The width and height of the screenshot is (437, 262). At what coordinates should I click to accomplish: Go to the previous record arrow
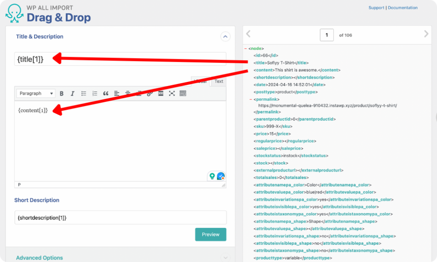tap(248, 34)
